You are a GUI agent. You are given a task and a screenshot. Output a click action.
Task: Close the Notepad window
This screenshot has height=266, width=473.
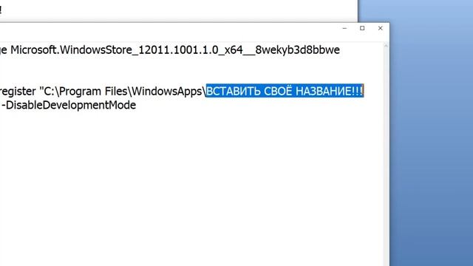(380, 28)
